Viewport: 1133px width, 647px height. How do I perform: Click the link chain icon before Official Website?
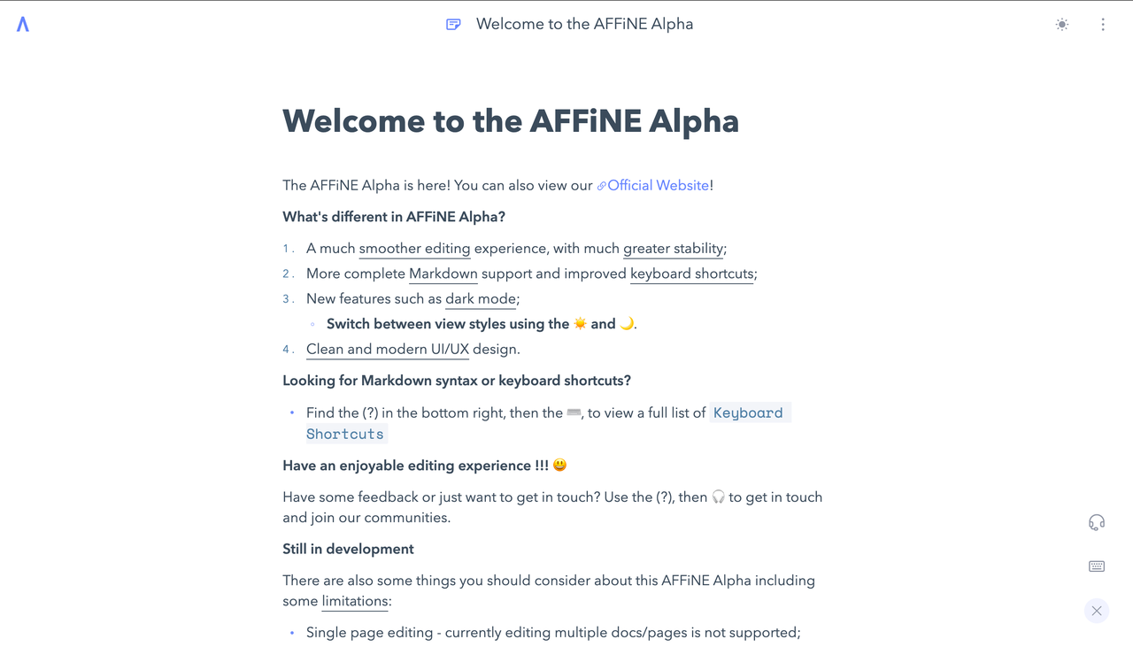tap(602, 186)
